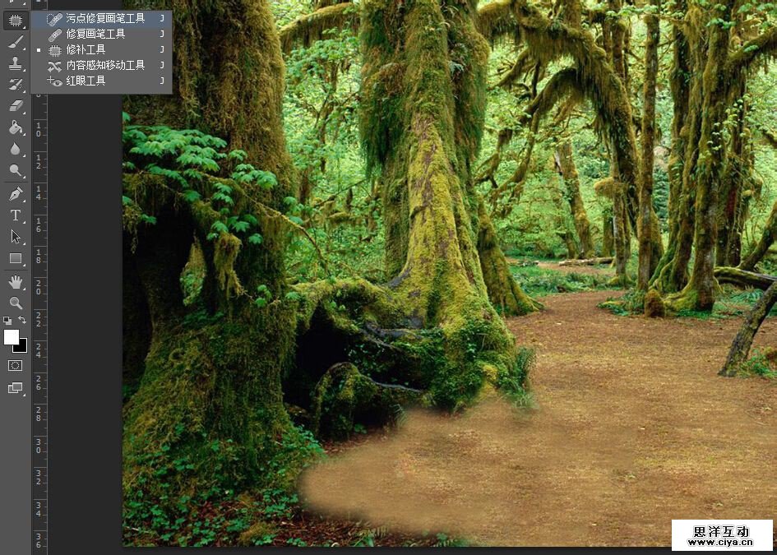777x555 pixels.
Task: Select the Hand tool
Action: point(16,282)
